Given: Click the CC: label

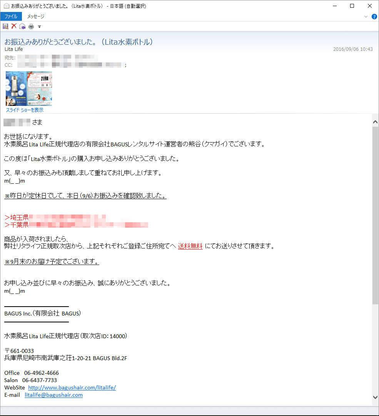Looking at the screenshot, I should pyautogui.click(x=8, y=65).
